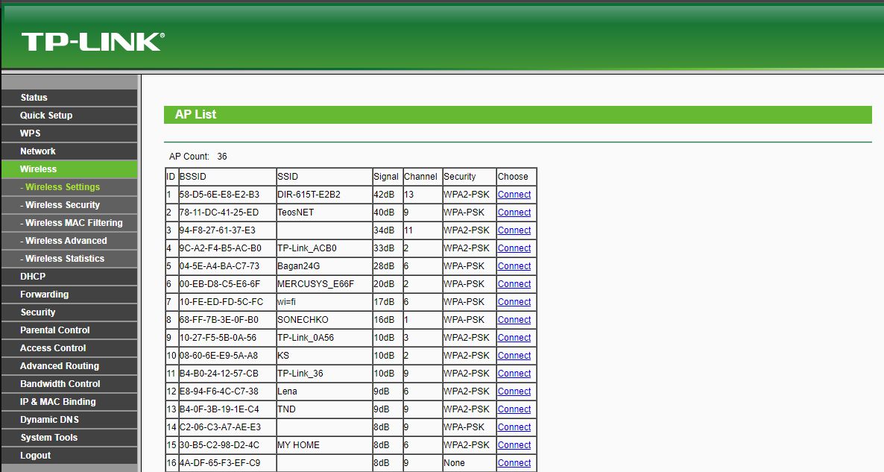The width and height of the screenshot is (884, 472).
Task: Open Wireless Statistics submenu
Action: tap(69, 259)
